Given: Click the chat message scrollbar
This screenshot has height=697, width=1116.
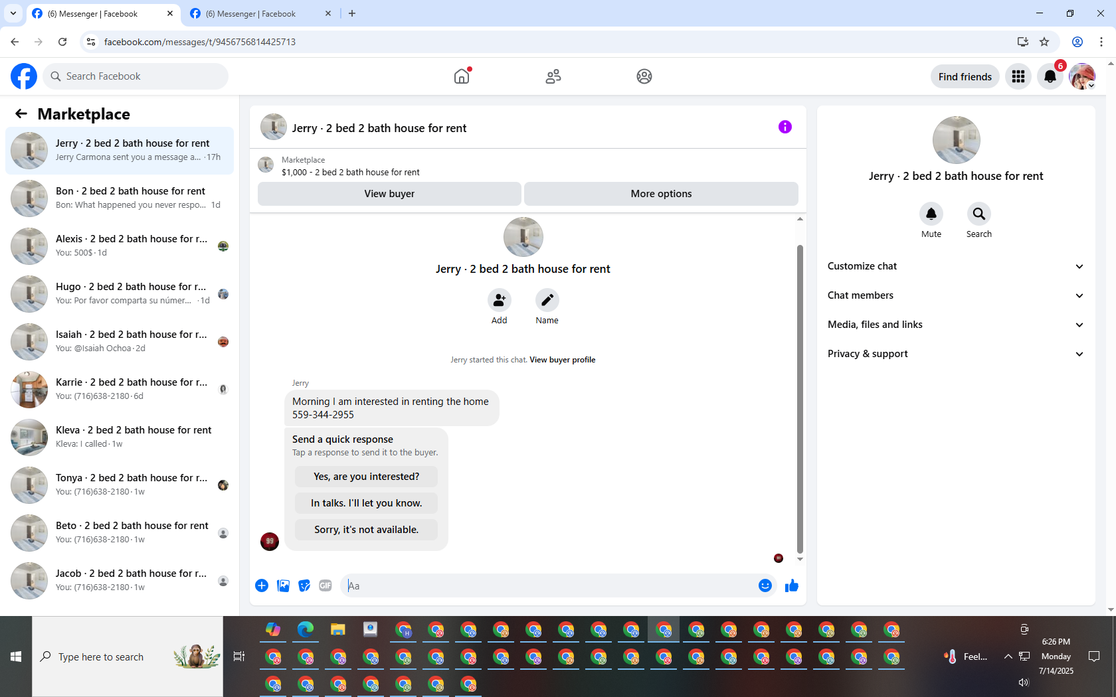Looking at the screenshot, I should (x=800, y=398).
